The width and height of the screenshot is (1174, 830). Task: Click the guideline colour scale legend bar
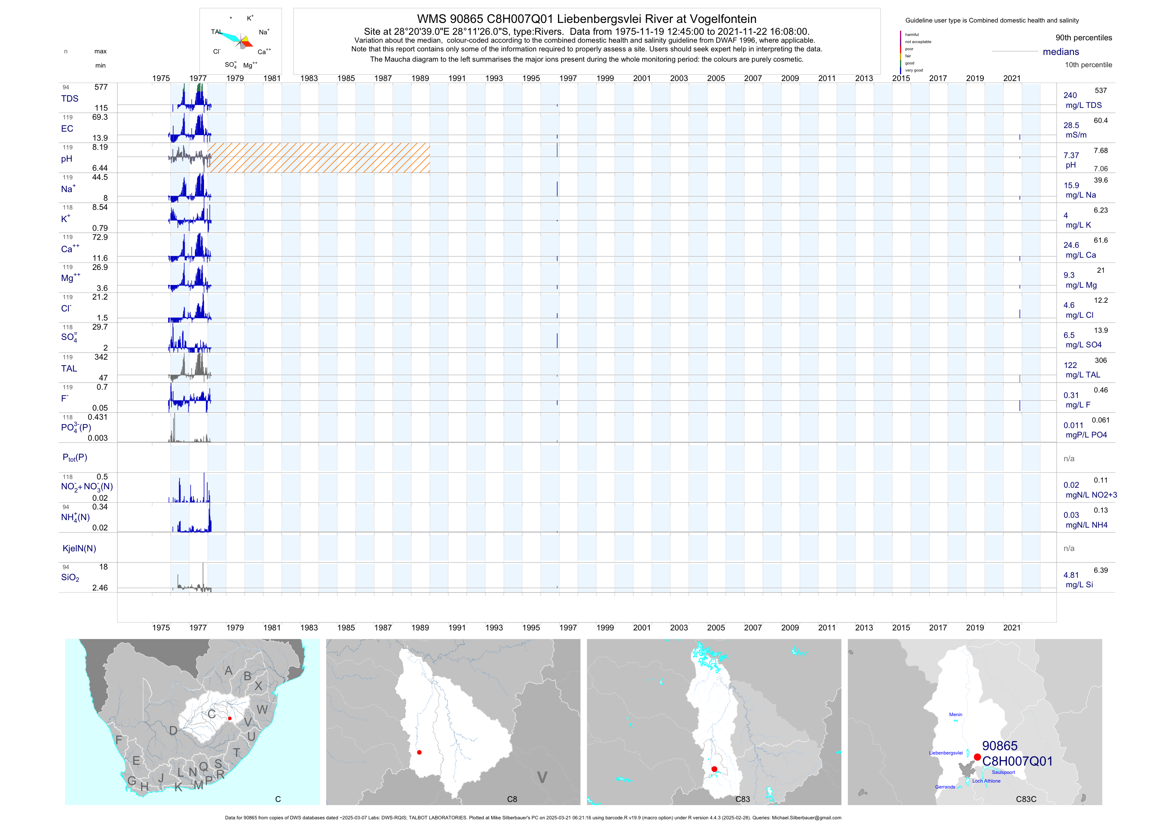[900, 52]
